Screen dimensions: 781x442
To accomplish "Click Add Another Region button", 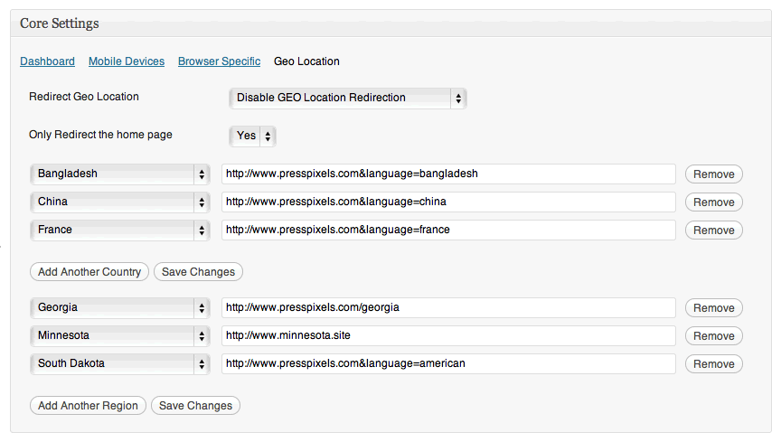I will tap(89, 405).
